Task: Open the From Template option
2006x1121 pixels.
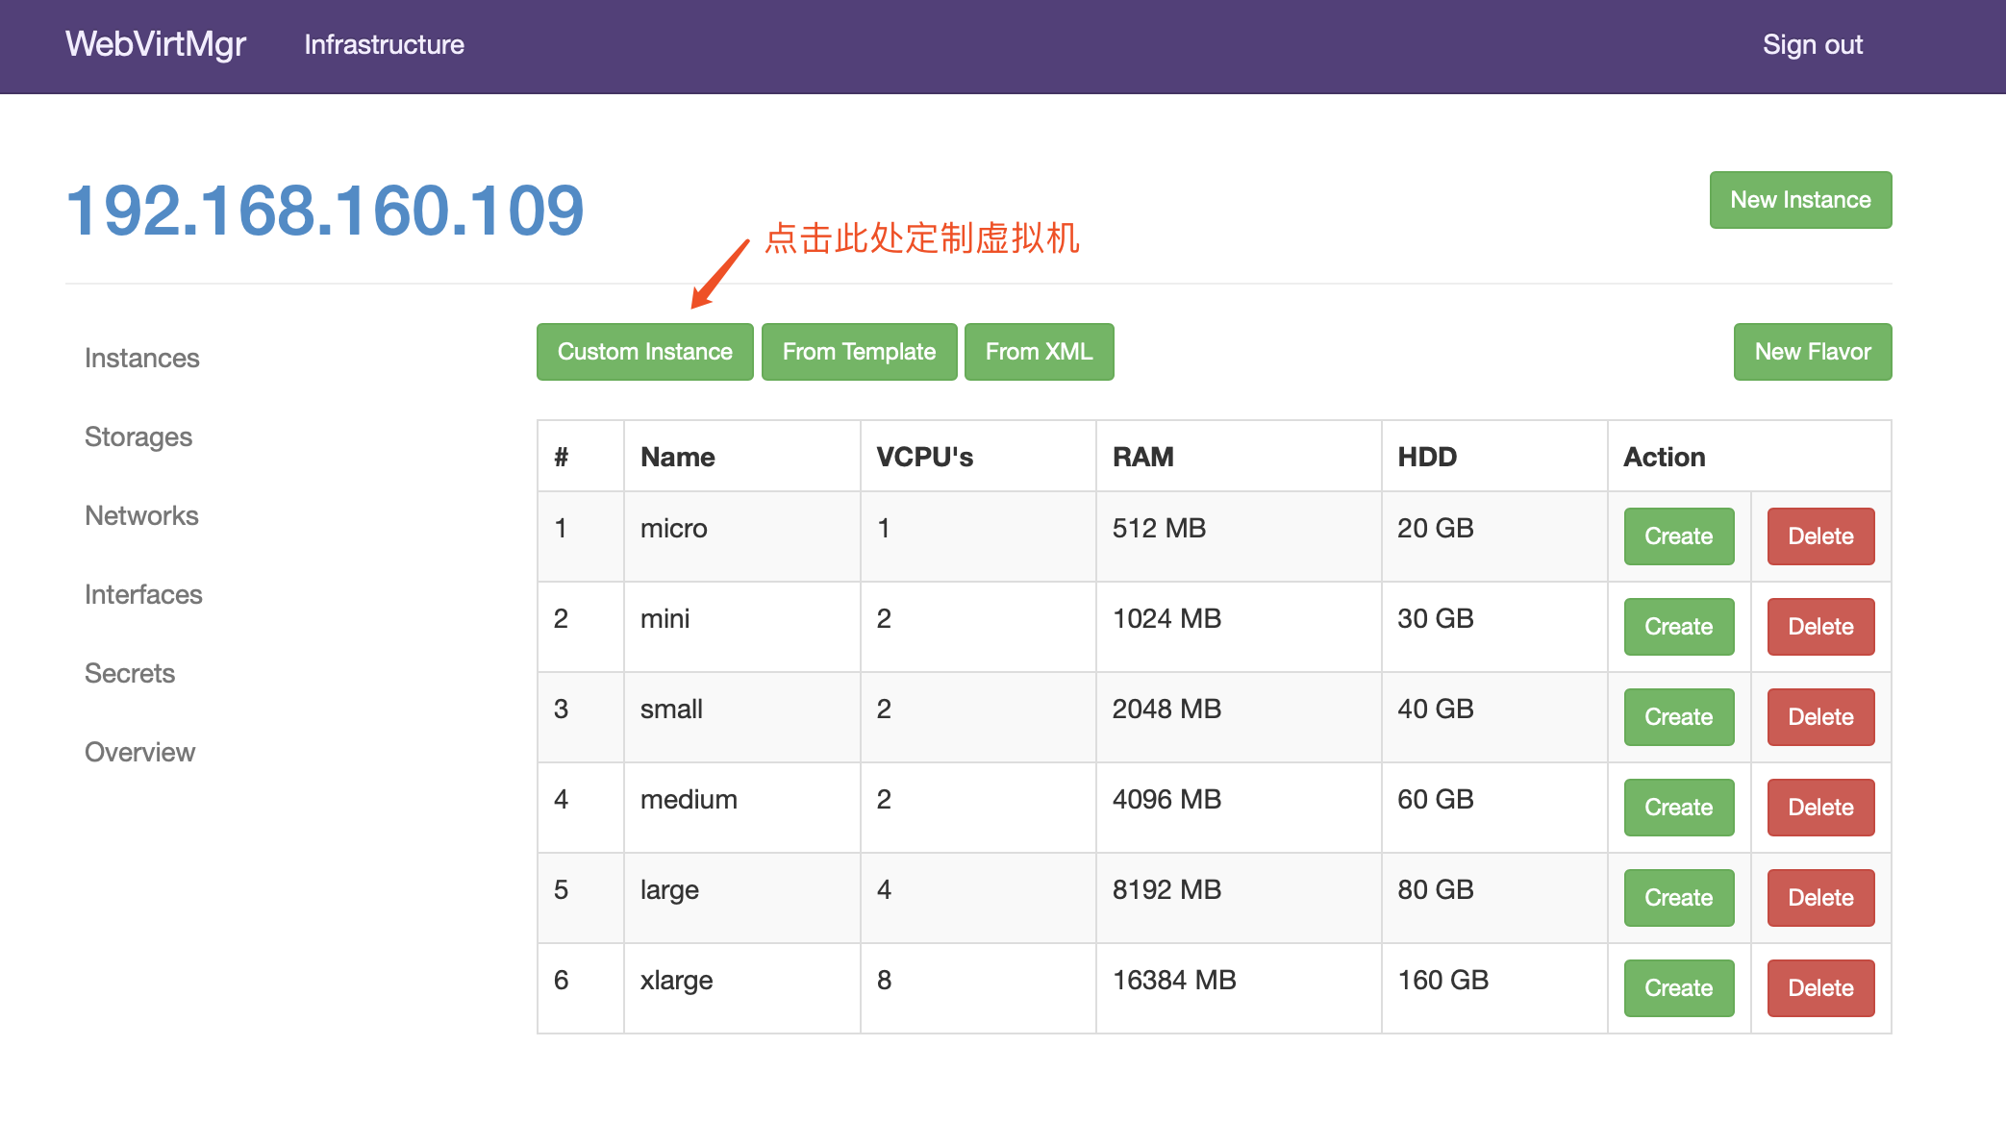Action: tap(859, 352)
